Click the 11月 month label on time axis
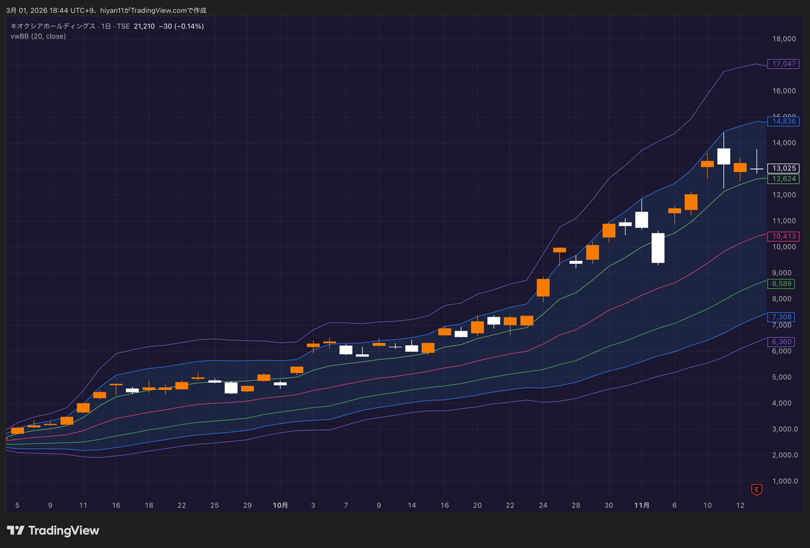Image resolution: width=810 pixels, height=548 pixels. pyautogui.click(x=641, y=505)
